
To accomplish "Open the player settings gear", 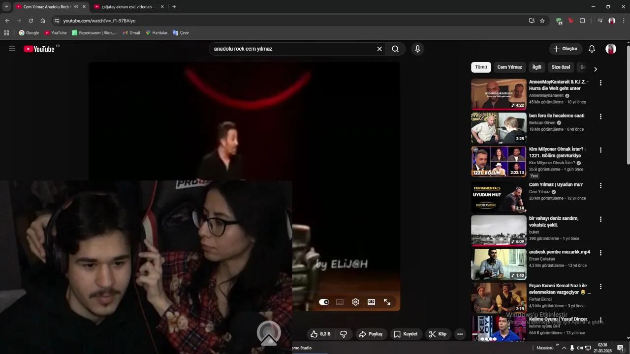I will click(355, 302).
